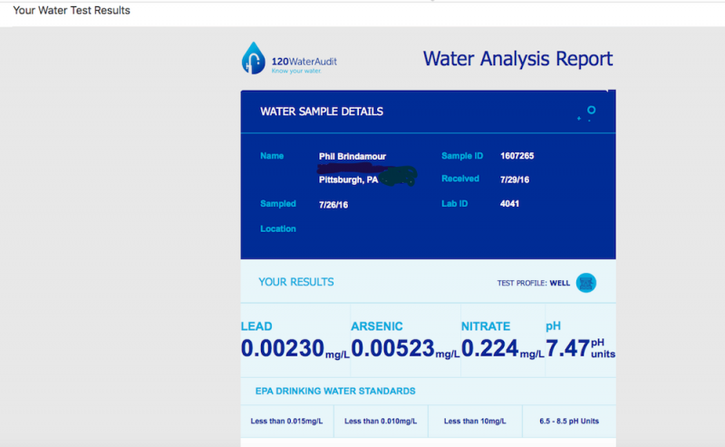Click the pH result heading
The width and height of the screenshot is (725, 447).
coord(553,326)
